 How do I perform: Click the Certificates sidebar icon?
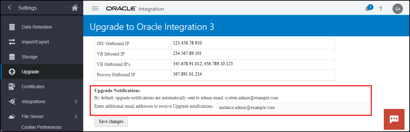click(12, 87)
